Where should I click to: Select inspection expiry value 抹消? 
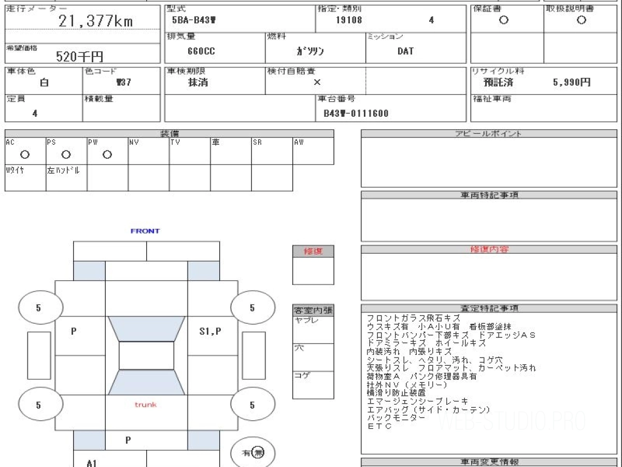pyautogui.click(x=198, y=82)
